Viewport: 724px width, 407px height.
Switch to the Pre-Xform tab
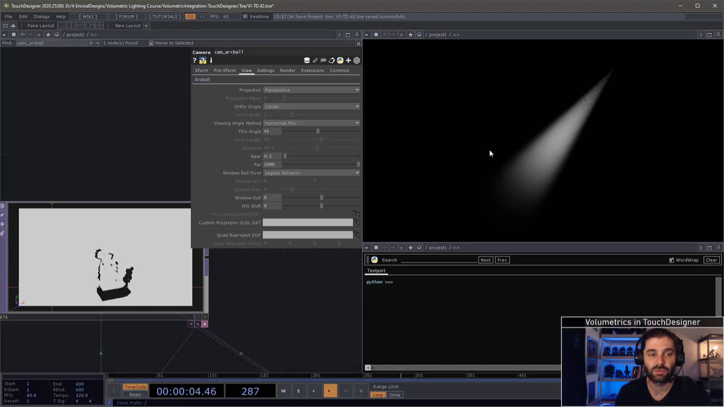point(224,71)
